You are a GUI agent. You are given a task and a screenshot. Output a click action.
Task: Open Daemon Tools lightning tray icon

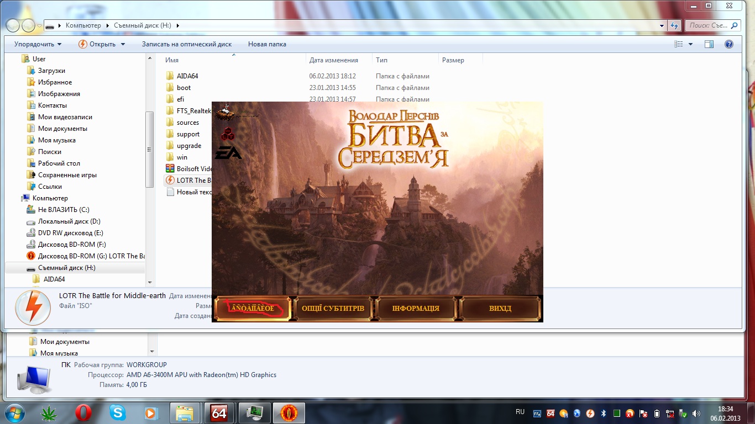point(590,413)
